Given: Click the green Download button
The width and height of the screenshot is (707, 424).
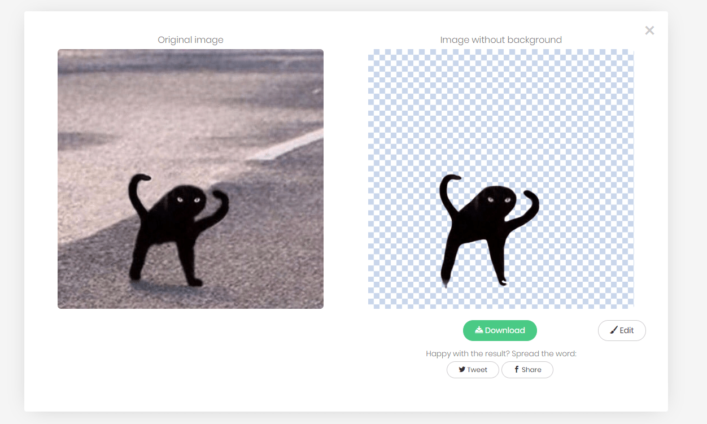Looking at the screenshot, I should 500,330.
